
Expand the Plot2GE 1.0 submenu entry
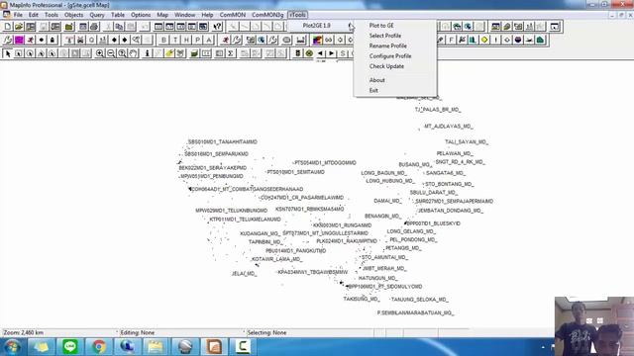[x=321, y=26]
